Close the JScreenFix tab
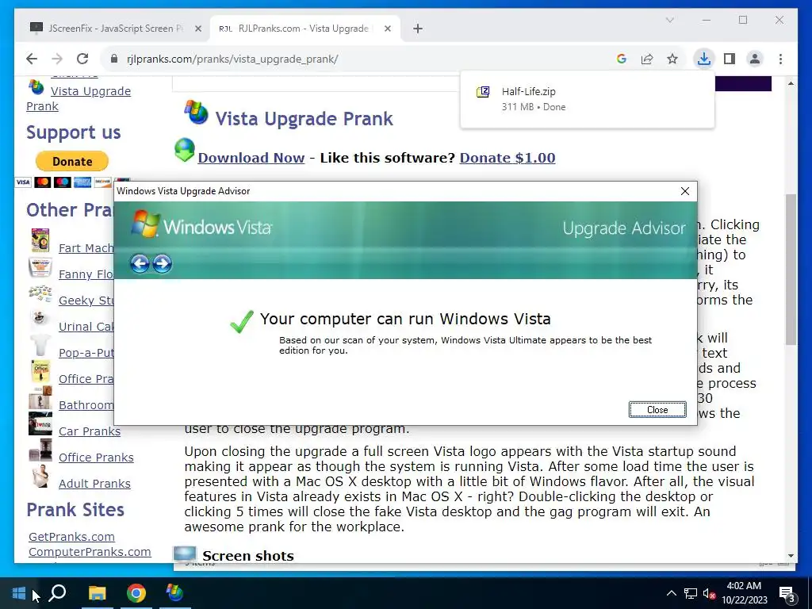The image size is (812, 609). click(197, 29)
